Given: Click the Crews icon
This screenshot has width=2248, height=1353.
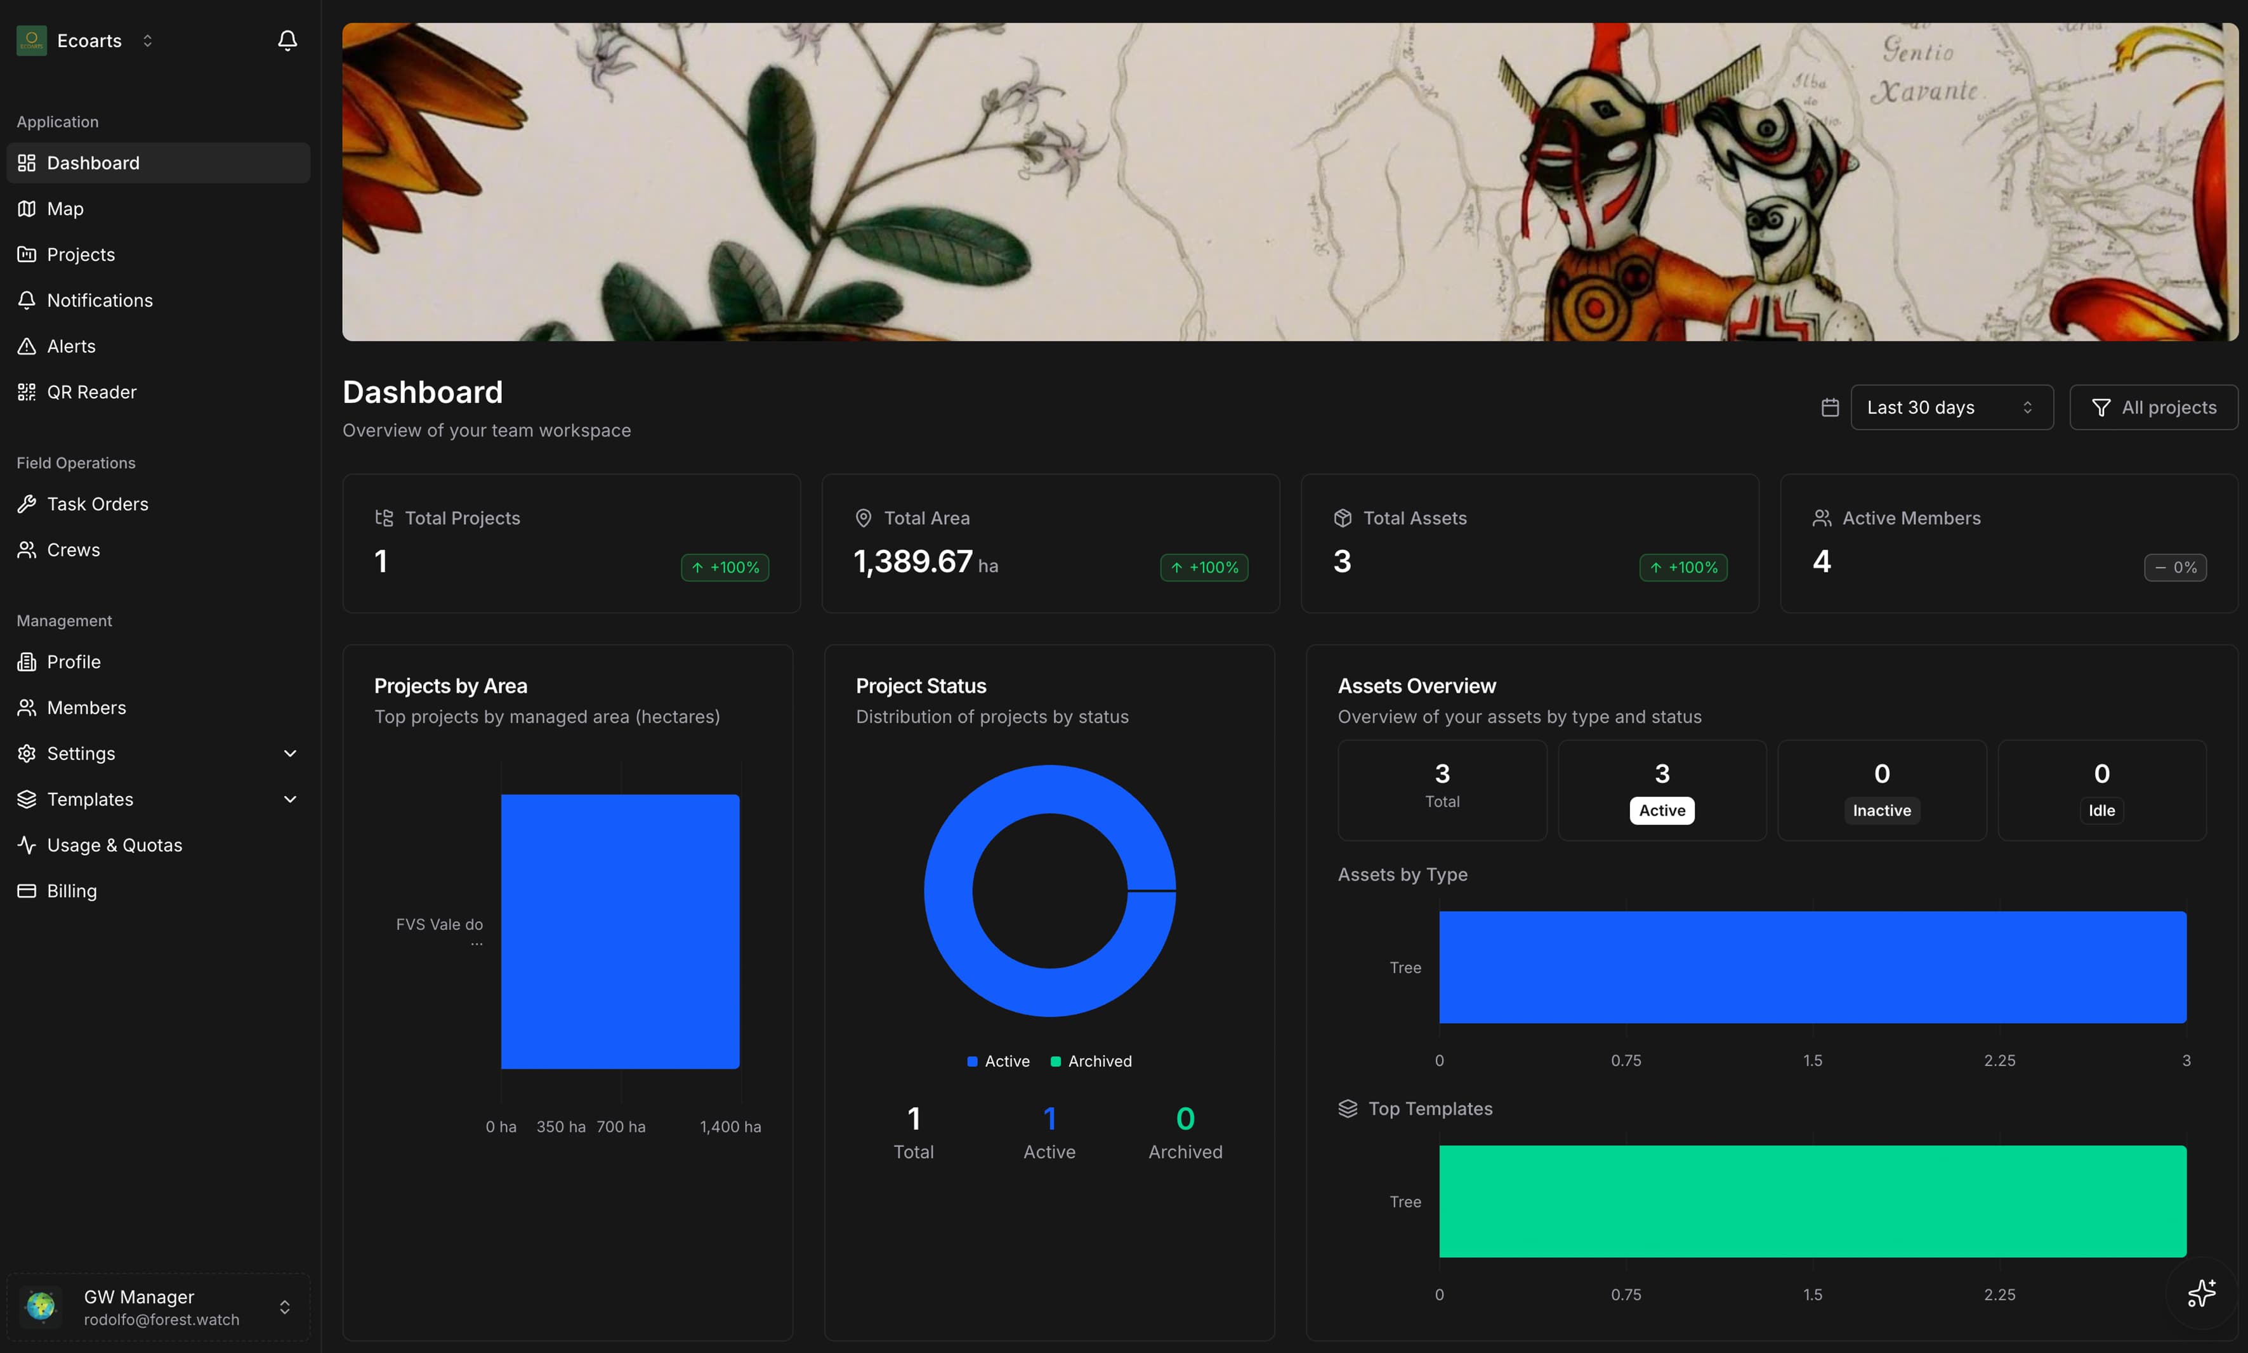Looking at the screenshot, I should coord(27,549).
